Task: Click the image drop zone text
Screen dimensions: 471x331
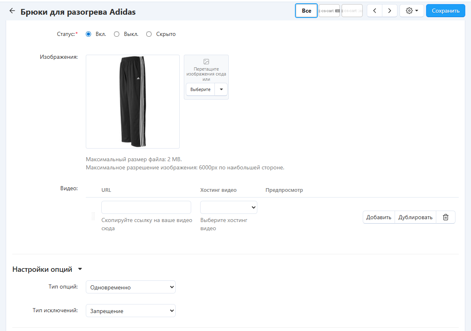Action: click(206, 74)
